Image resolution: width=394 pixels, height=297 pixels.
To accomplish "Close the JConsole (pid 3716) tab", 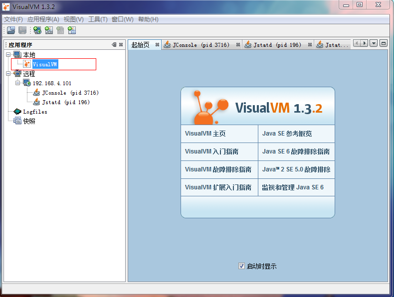I will point(238,45).
